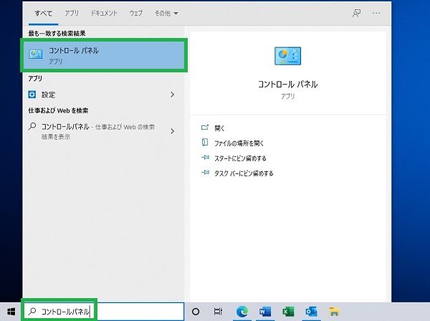Viewport: 430px width, 321px height.
Task: Expand the 設定 result chevron
Action: pos(172,95)
